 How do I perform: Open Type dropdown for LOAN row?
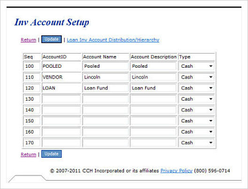pyautogui.click(x=196, y=88)
